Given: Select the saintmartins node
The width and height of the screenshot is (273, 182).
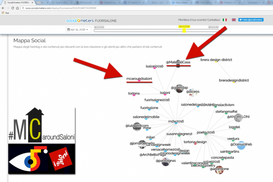Looking at the screenshot, I should point(229,152).
